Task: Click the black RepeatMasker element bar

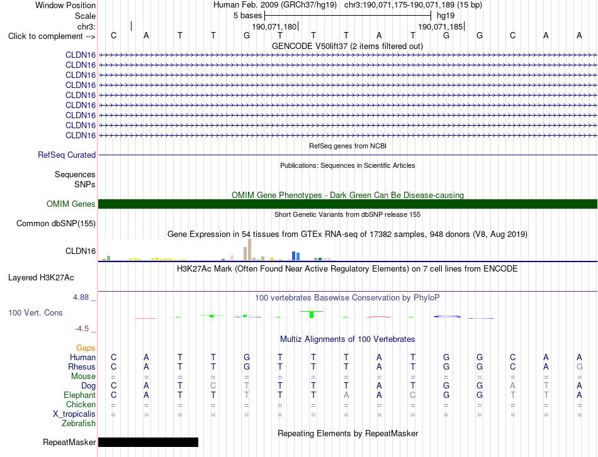Action: [148, 442]
